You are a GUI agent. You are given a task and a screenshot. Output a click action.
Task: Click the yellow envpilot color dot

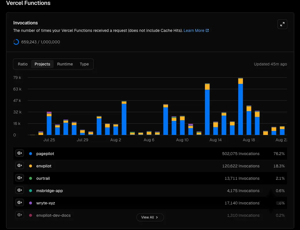[x=31, y=166]
